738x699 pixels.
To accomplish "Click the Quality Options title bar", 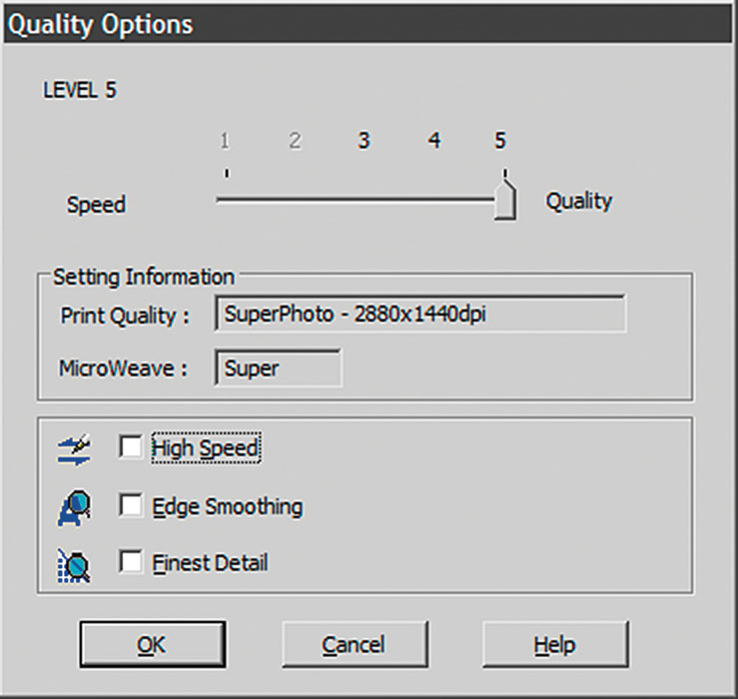I will (369, 25).
